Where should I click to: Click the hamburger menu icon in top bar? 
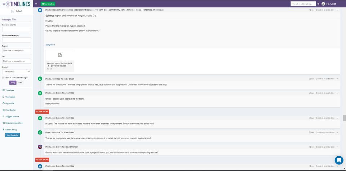point(36,4)
